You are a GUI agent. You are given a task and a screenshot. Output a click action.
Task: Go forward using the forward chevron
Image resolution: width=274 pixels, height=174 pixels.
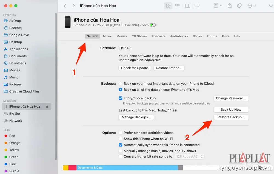[x=74, y=6]
